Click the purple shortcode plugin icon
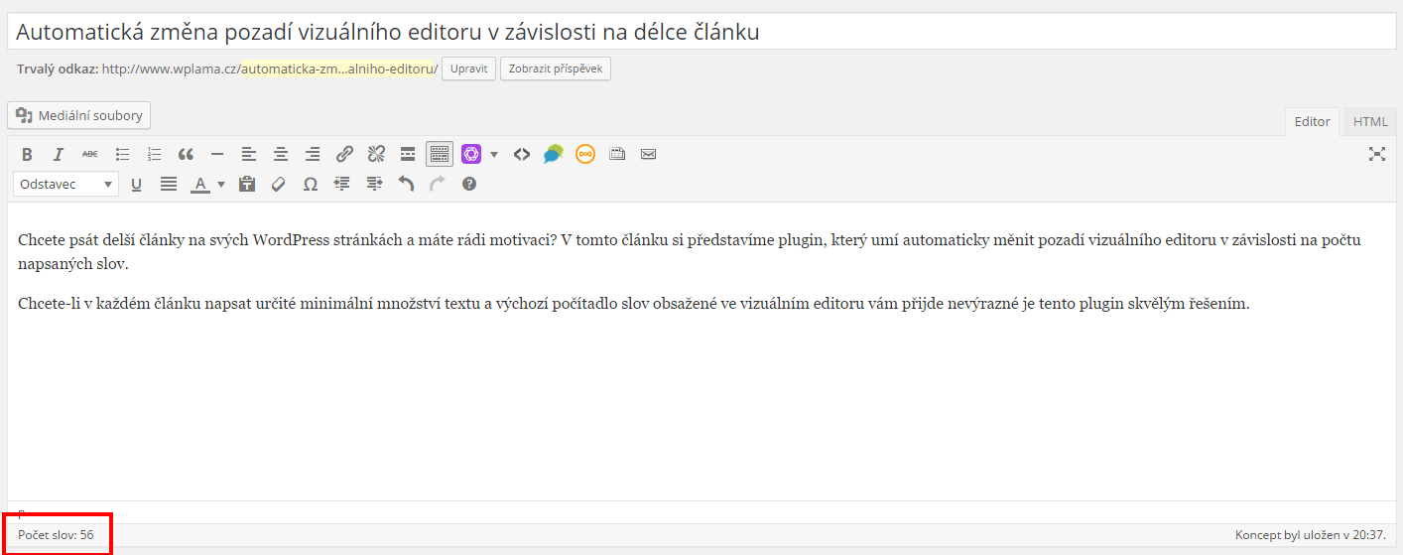 [471, 154]
